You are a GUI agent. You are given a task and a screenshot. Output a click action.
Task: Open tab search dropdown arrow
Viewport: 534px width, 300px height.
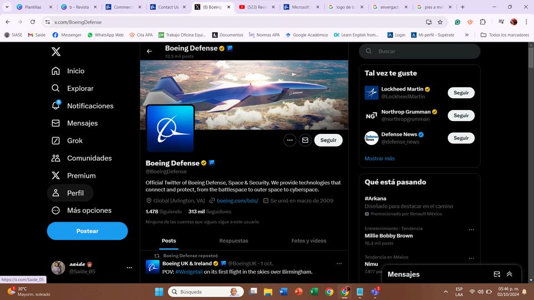(x=7, y=7)
